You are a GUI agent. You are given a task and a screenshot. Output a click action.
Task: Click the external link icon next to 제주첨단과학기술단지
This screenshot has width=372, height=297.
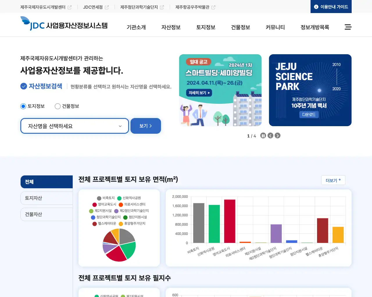point(162,7)
